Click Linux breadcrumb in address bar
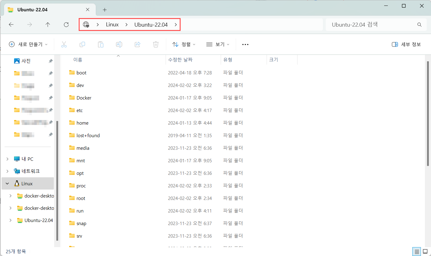Image resolution: width=431 pixels, height=256 pixels. [112, 25]
